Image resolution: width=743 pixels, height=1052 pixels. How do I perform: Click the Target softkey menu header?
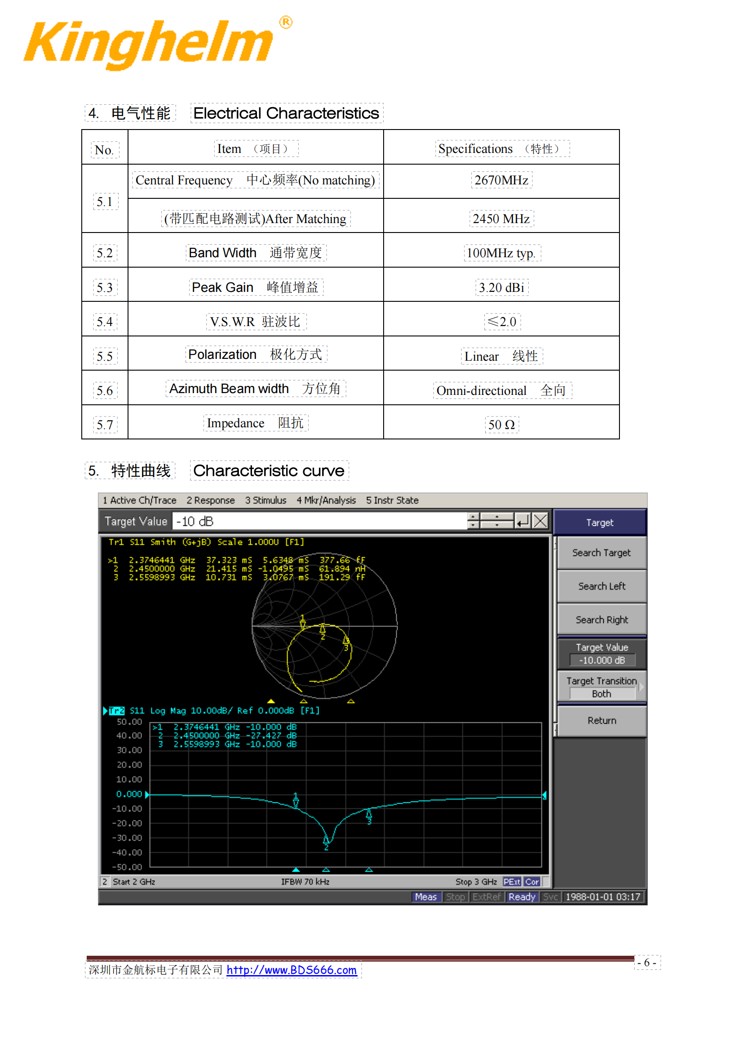pos(600,522)
